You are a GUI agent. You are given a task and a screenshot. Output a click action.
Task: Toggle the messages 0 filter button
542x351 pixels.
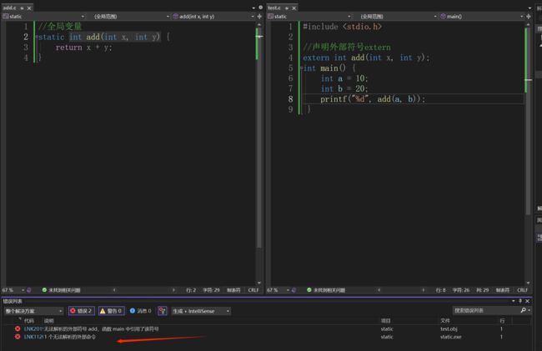(141, 311)
